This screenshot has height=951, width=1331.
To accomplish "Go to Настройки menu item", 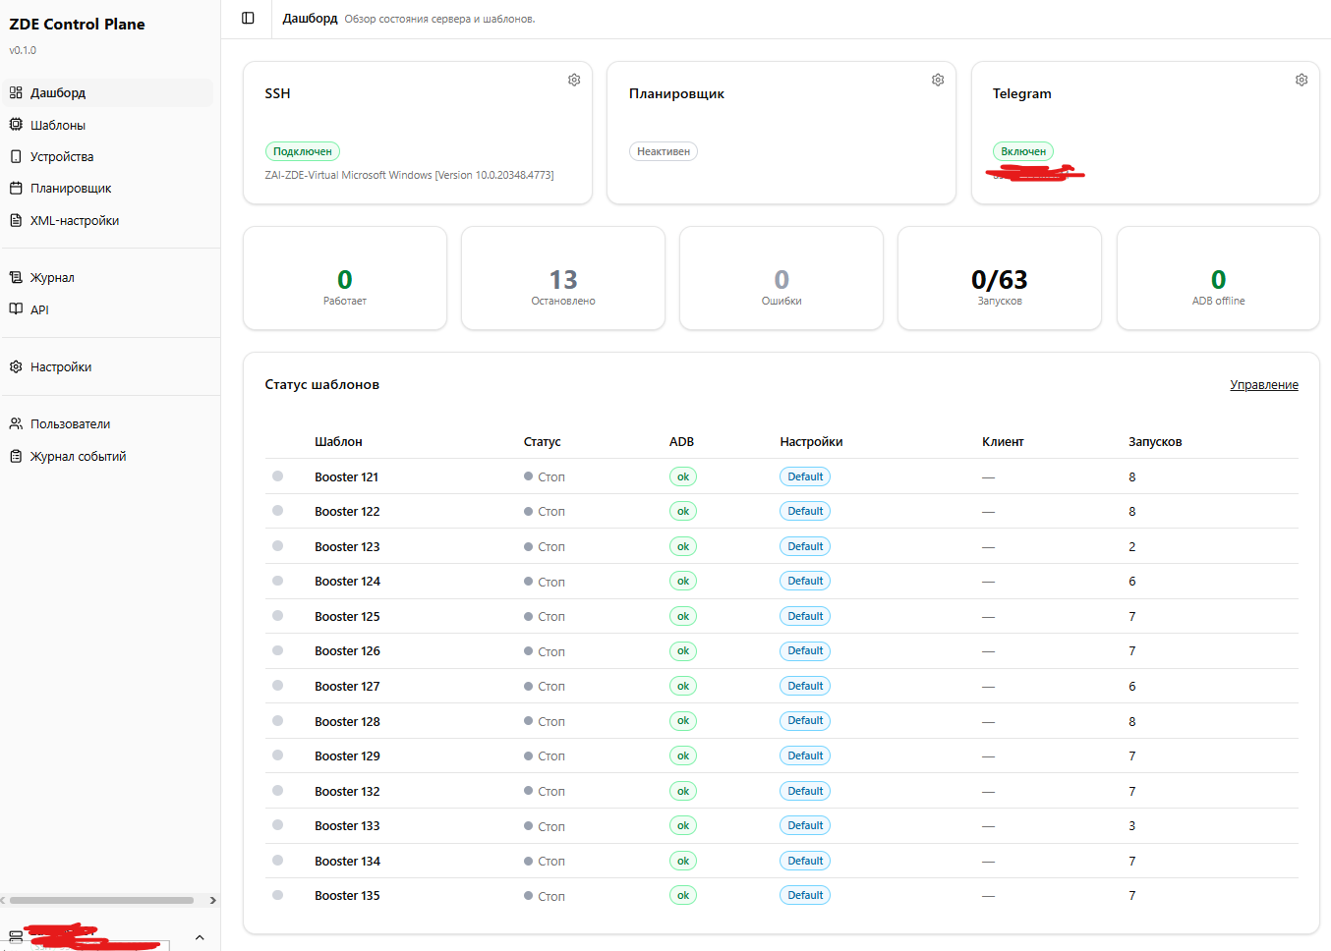I will 60,366.
